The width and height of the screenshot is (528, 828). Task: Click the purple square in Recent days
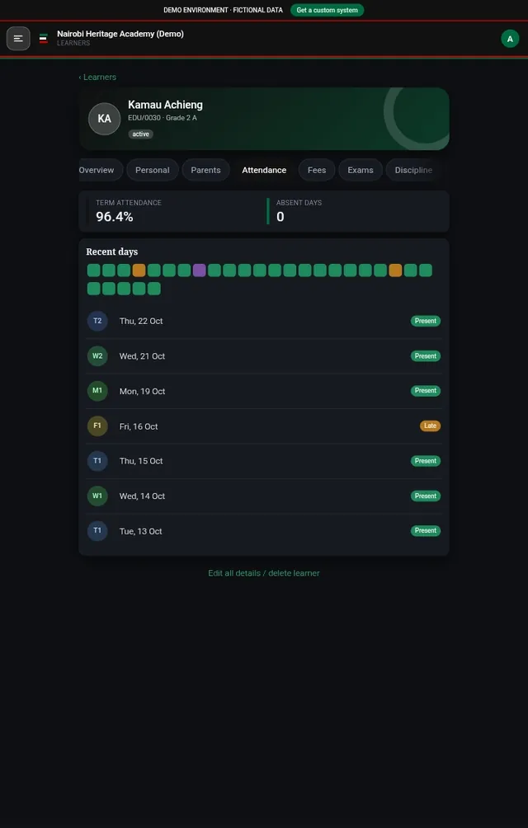click(199, 271)
